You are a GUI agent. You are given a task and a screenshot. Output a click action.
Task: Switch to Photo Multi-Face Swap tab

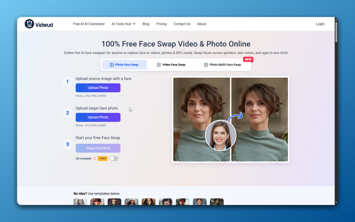[223, 65]
